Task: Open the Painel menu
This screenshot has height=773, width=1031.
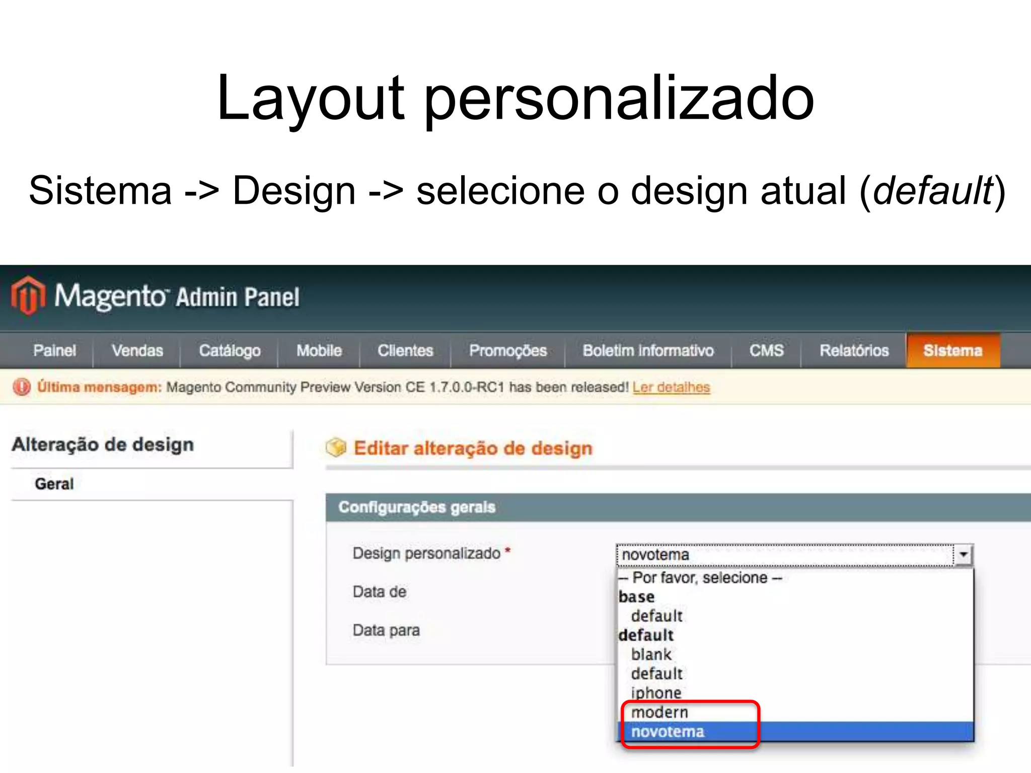Action: click(x=54, y=350)
